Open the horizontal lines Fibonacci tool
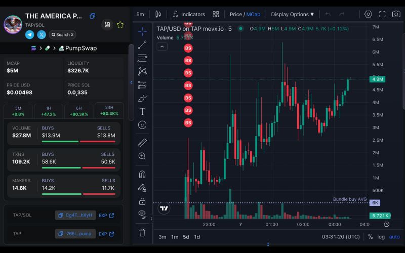The height and width of the screenshot is (253, 405). (x=142, y=58)
